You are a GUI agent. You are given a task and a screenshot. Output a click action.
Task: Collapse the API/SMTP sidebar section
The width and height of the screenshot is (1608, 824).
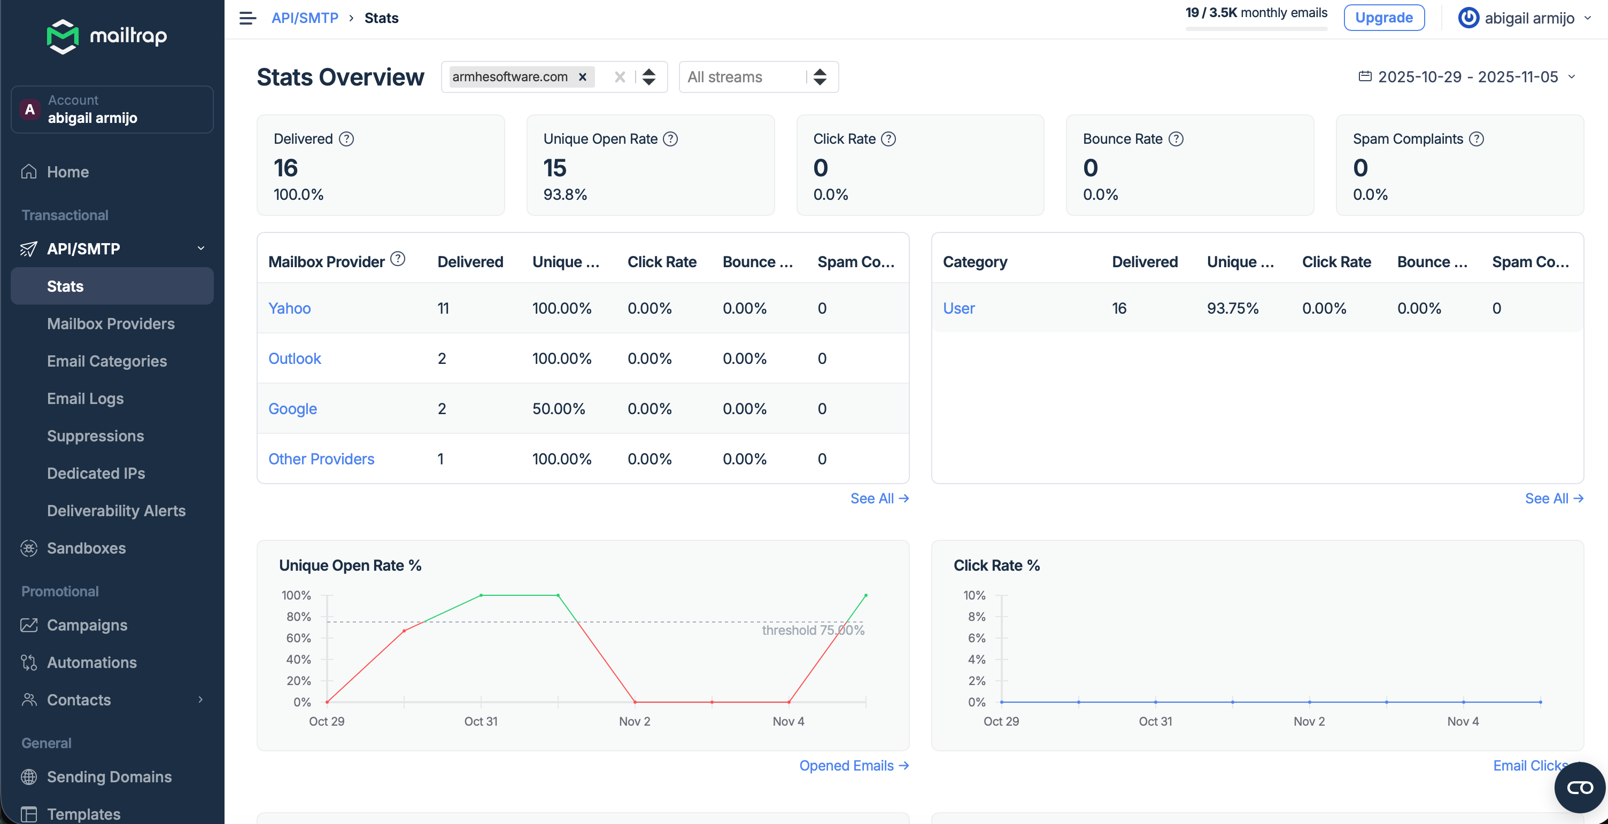(x=201, y=248)
